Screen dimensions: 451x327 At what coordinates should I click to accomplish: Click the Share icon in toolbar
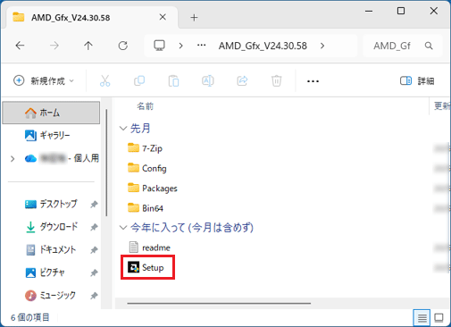tap(242, 80)
